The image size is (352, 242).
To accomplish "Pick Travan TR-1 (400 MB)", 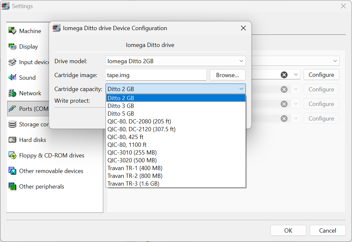I will coord(176,168).
